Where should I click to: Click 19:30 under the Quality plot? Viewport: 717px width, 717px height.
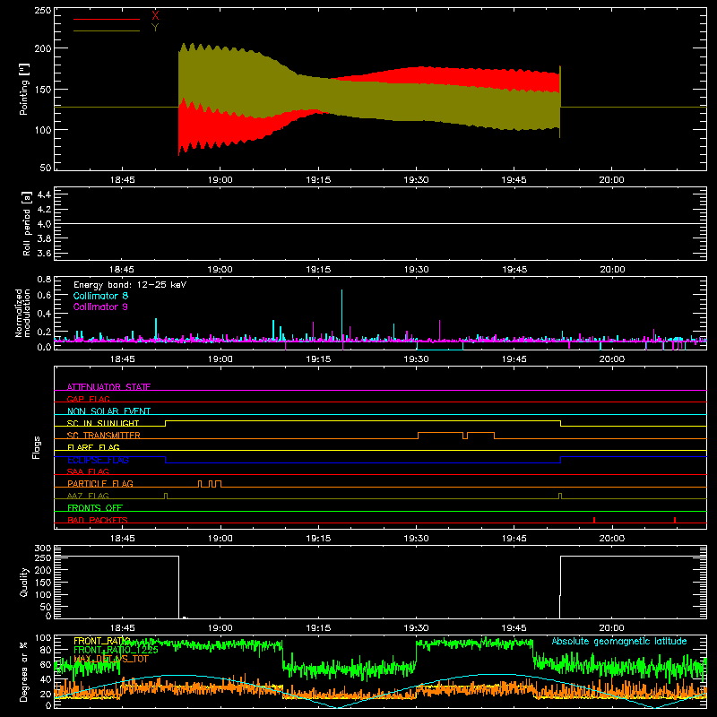pyautogui.click(x=416, y=628)
